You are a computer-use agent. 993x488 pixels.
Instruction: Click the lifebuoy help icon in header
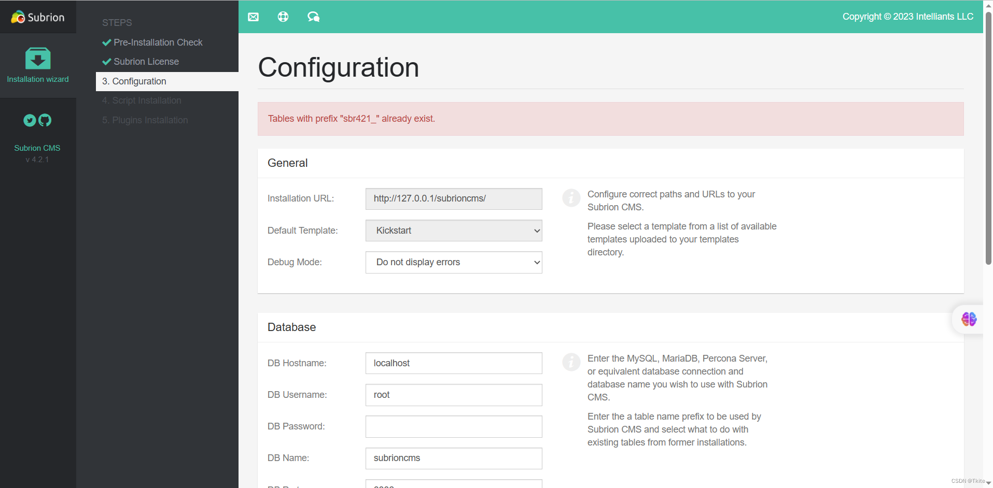(283, 17)
